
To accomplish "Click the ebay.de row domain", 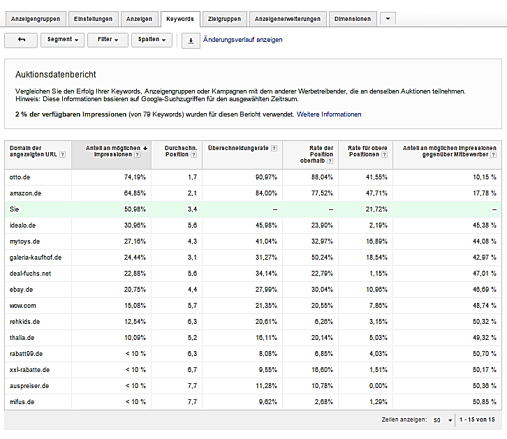I will (x=22, y=290).
